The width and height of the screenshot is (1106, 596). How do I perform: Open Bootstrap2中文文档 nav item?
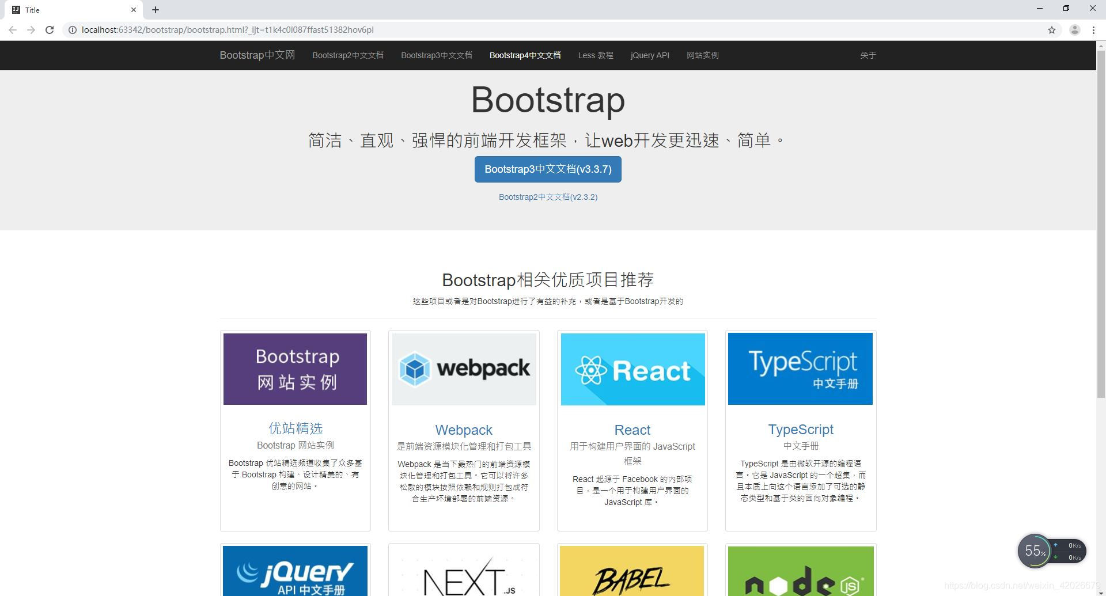click(x=348, y=55)
